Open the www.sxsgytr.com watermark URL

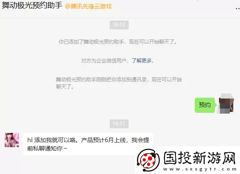pyautogui.click(x=200, y=169)
